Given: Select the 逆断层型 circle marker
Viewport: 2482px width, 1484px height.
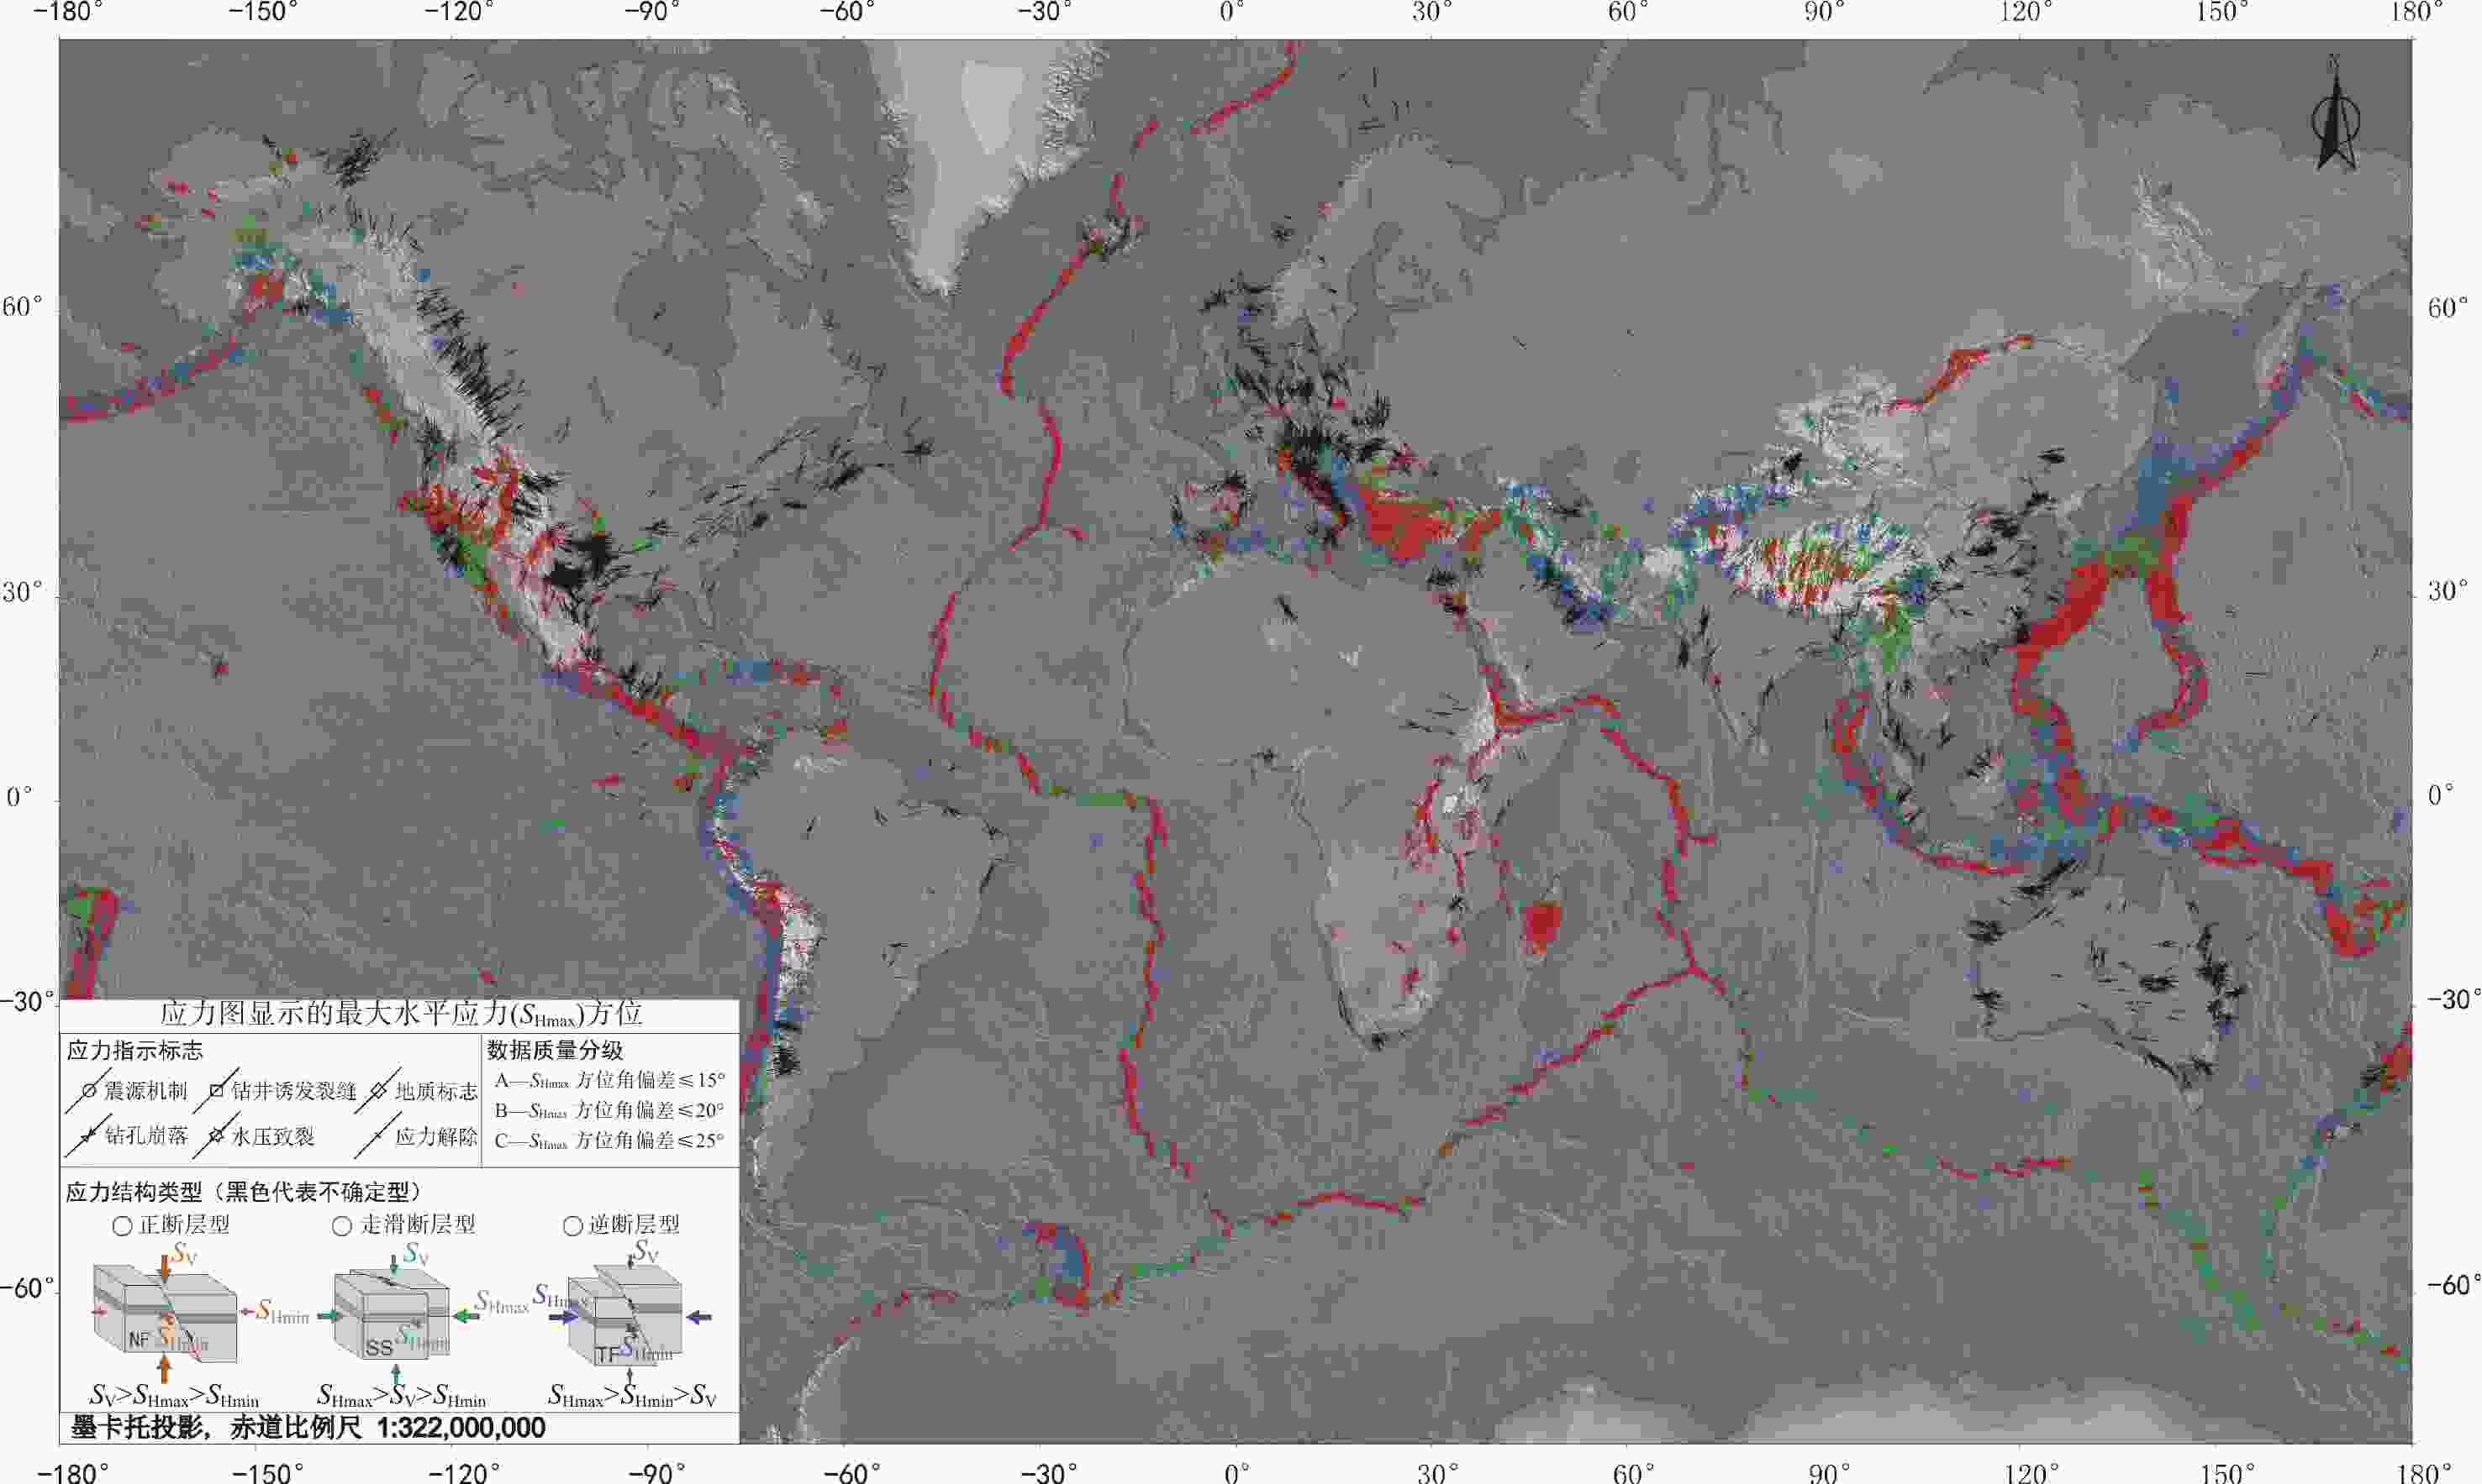Looking at the screenshot, I should [572, 1226].
